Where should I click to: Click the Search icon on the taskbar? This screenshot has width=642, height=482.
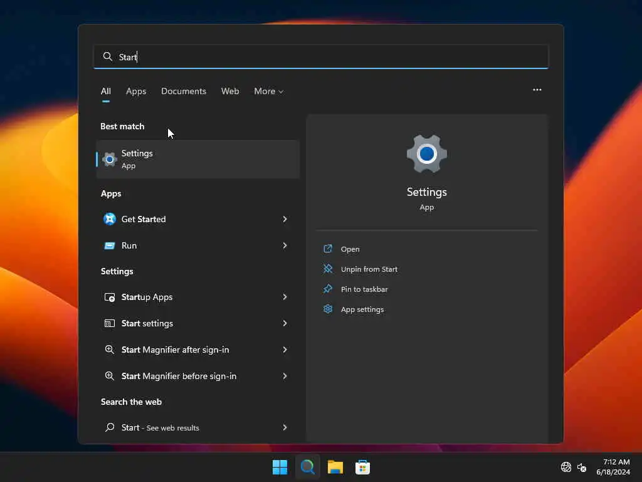pos(307,467)
